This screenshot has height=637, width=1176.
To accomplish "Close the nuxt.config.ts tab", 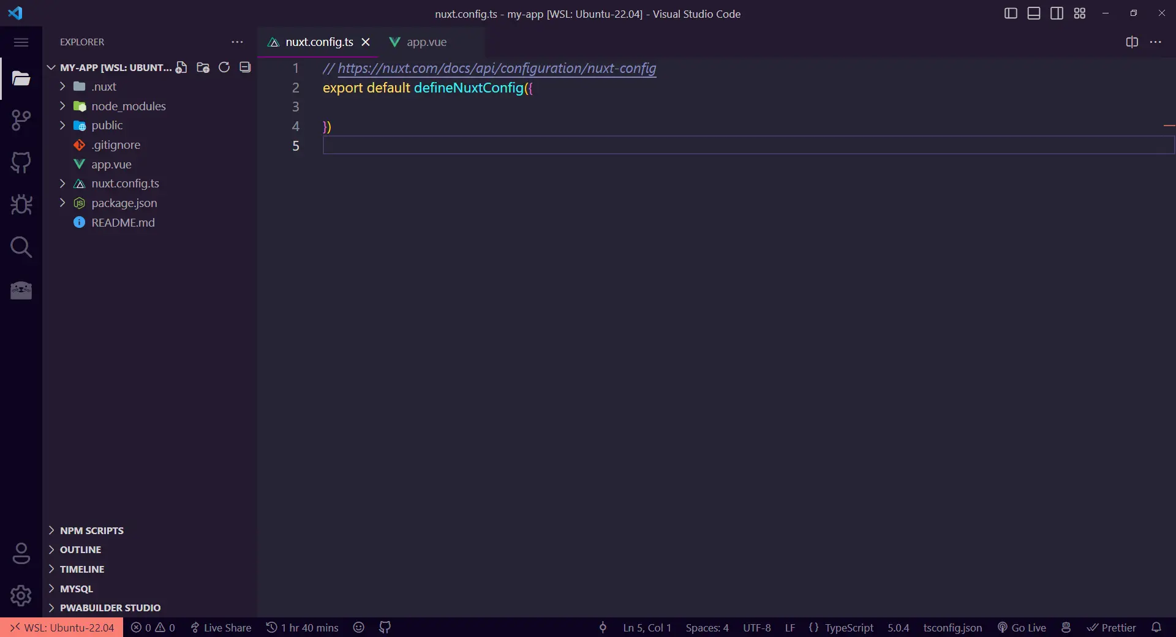I will 366,42.
